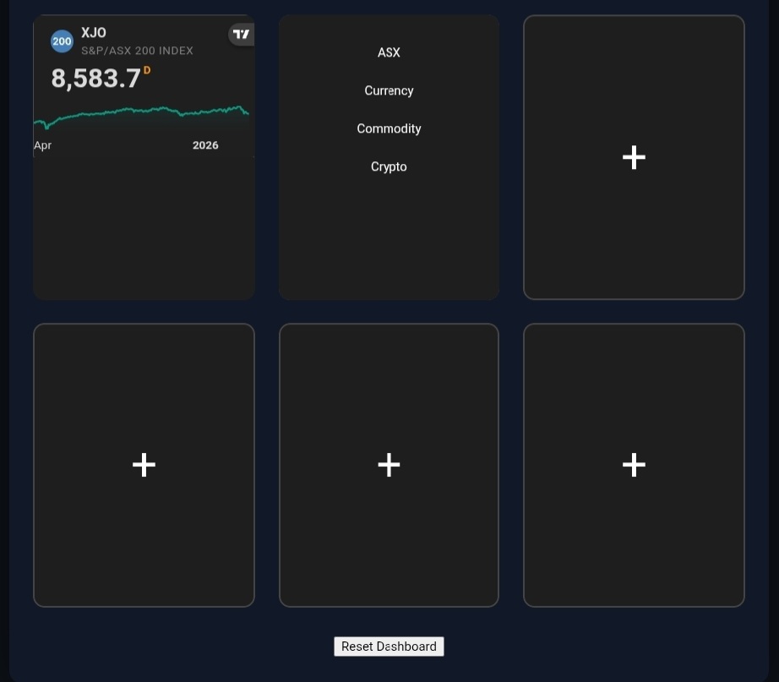Click blank area beneath the XJO chart

(144, 228)
